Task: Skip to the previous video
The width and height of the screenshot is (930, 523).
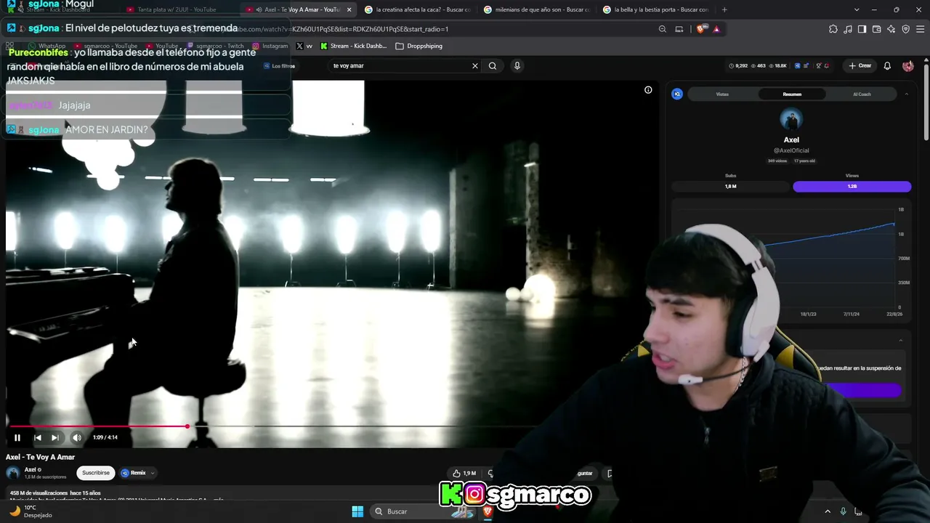Action: coord(38,437)
